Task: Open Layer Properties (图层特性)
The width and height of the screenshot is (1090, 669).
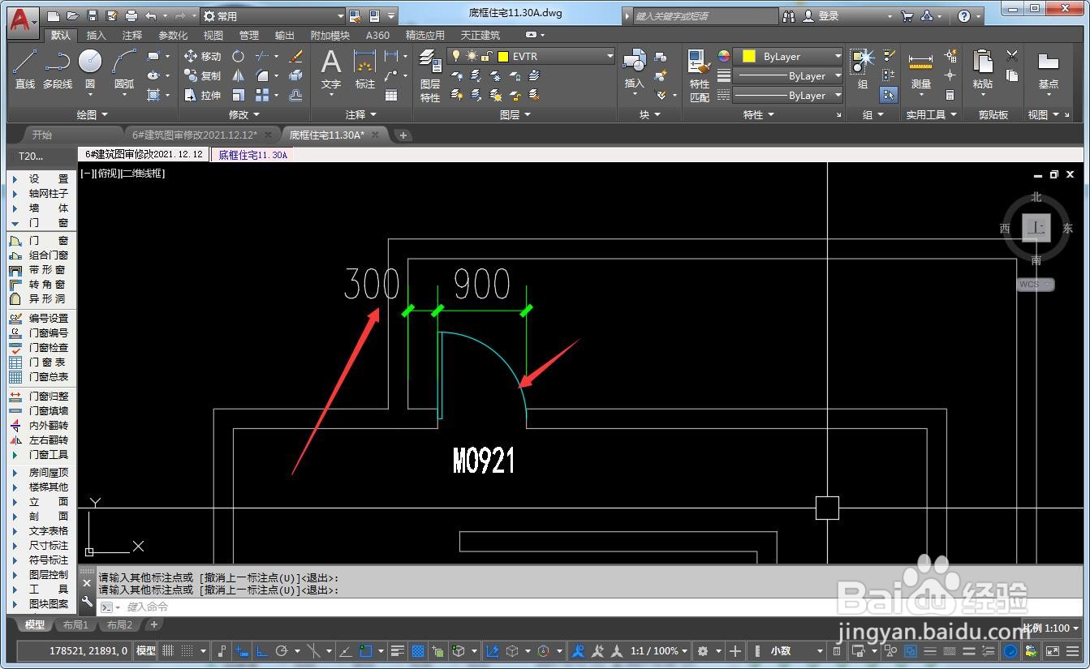Action: pyautogui.click(x=430, y=75)
